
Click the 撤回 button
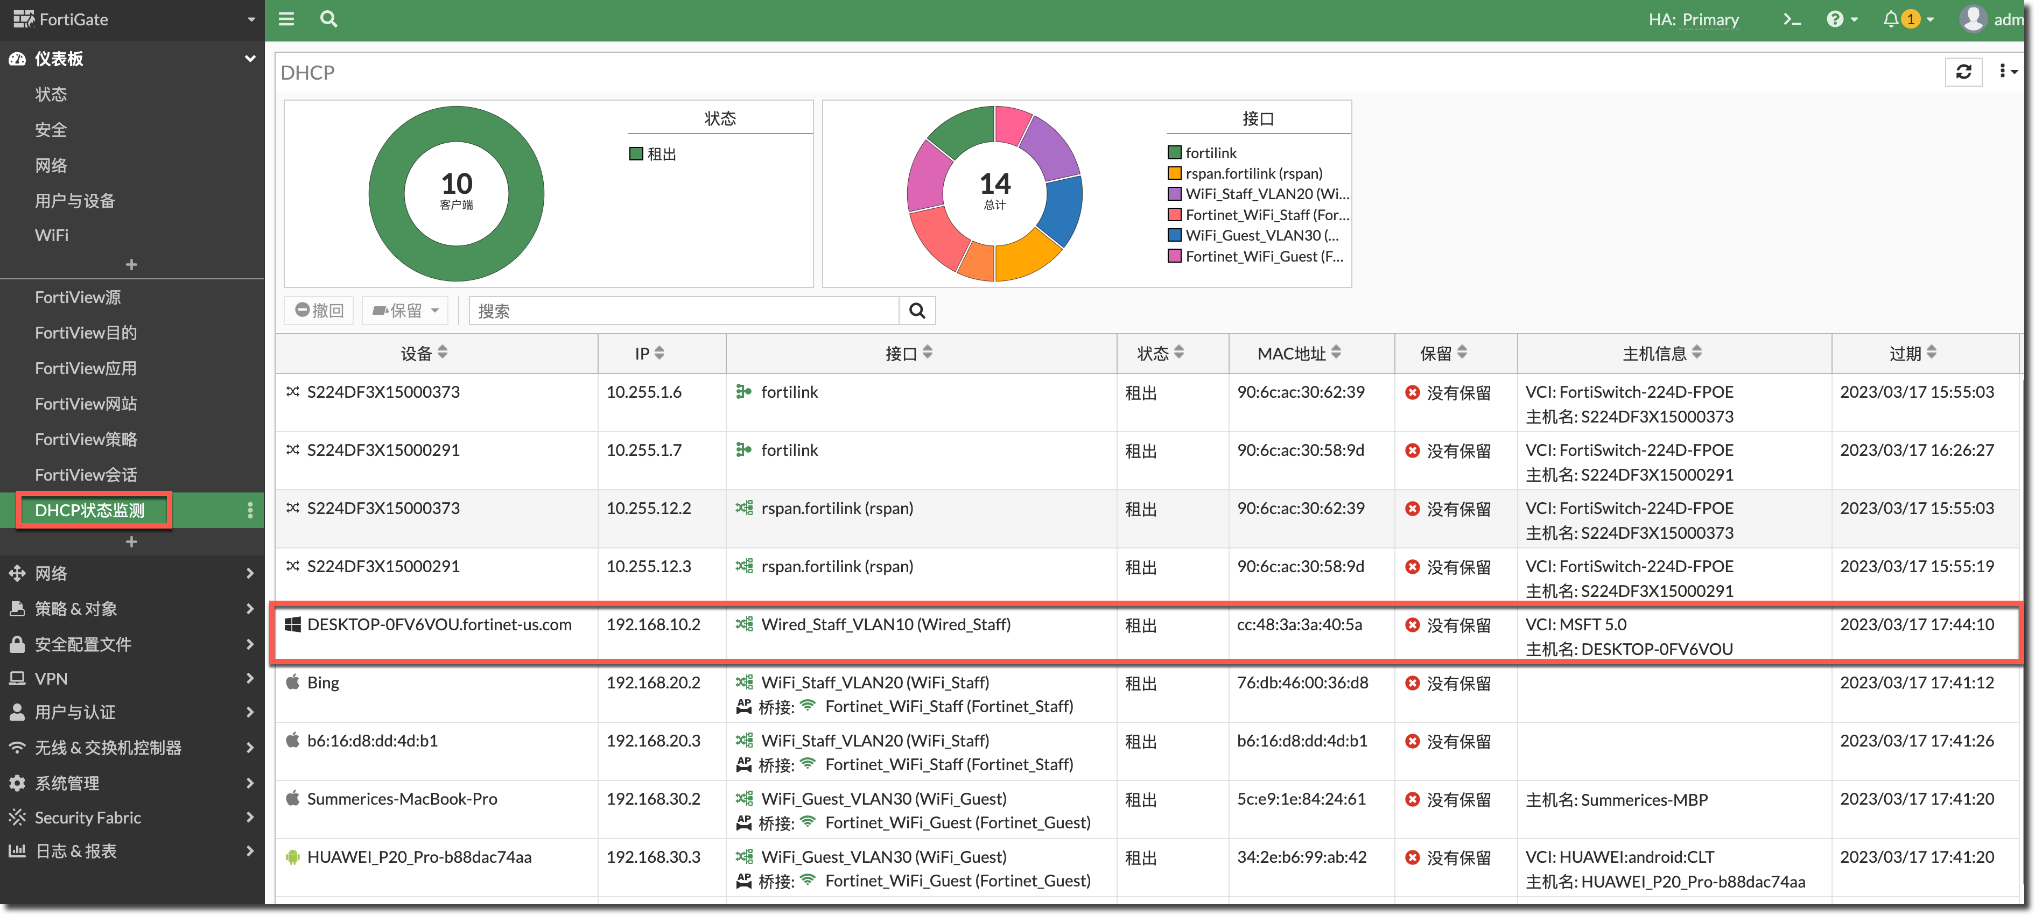point(319,310)
